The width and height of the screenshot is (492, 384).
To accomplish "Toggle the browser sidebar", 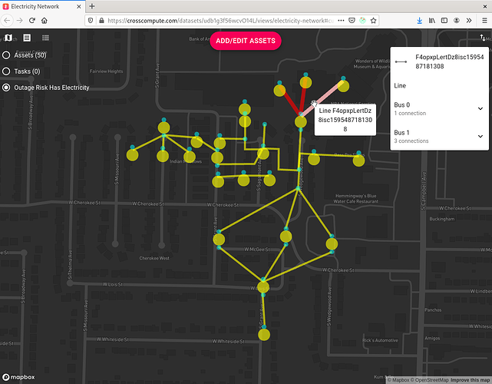I will pos(444,21).
